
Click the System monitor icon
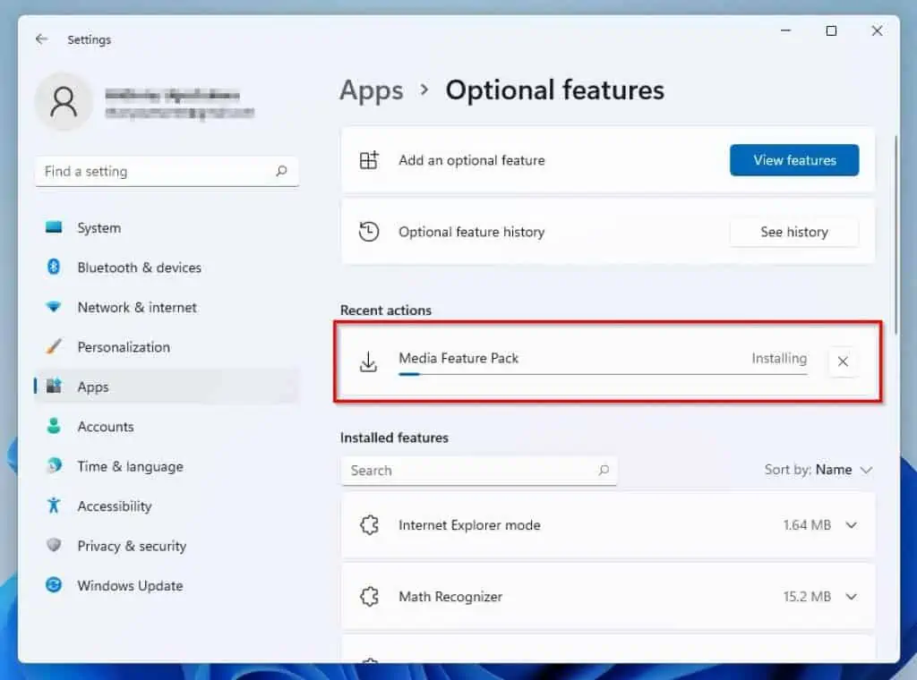click(54, 227)
